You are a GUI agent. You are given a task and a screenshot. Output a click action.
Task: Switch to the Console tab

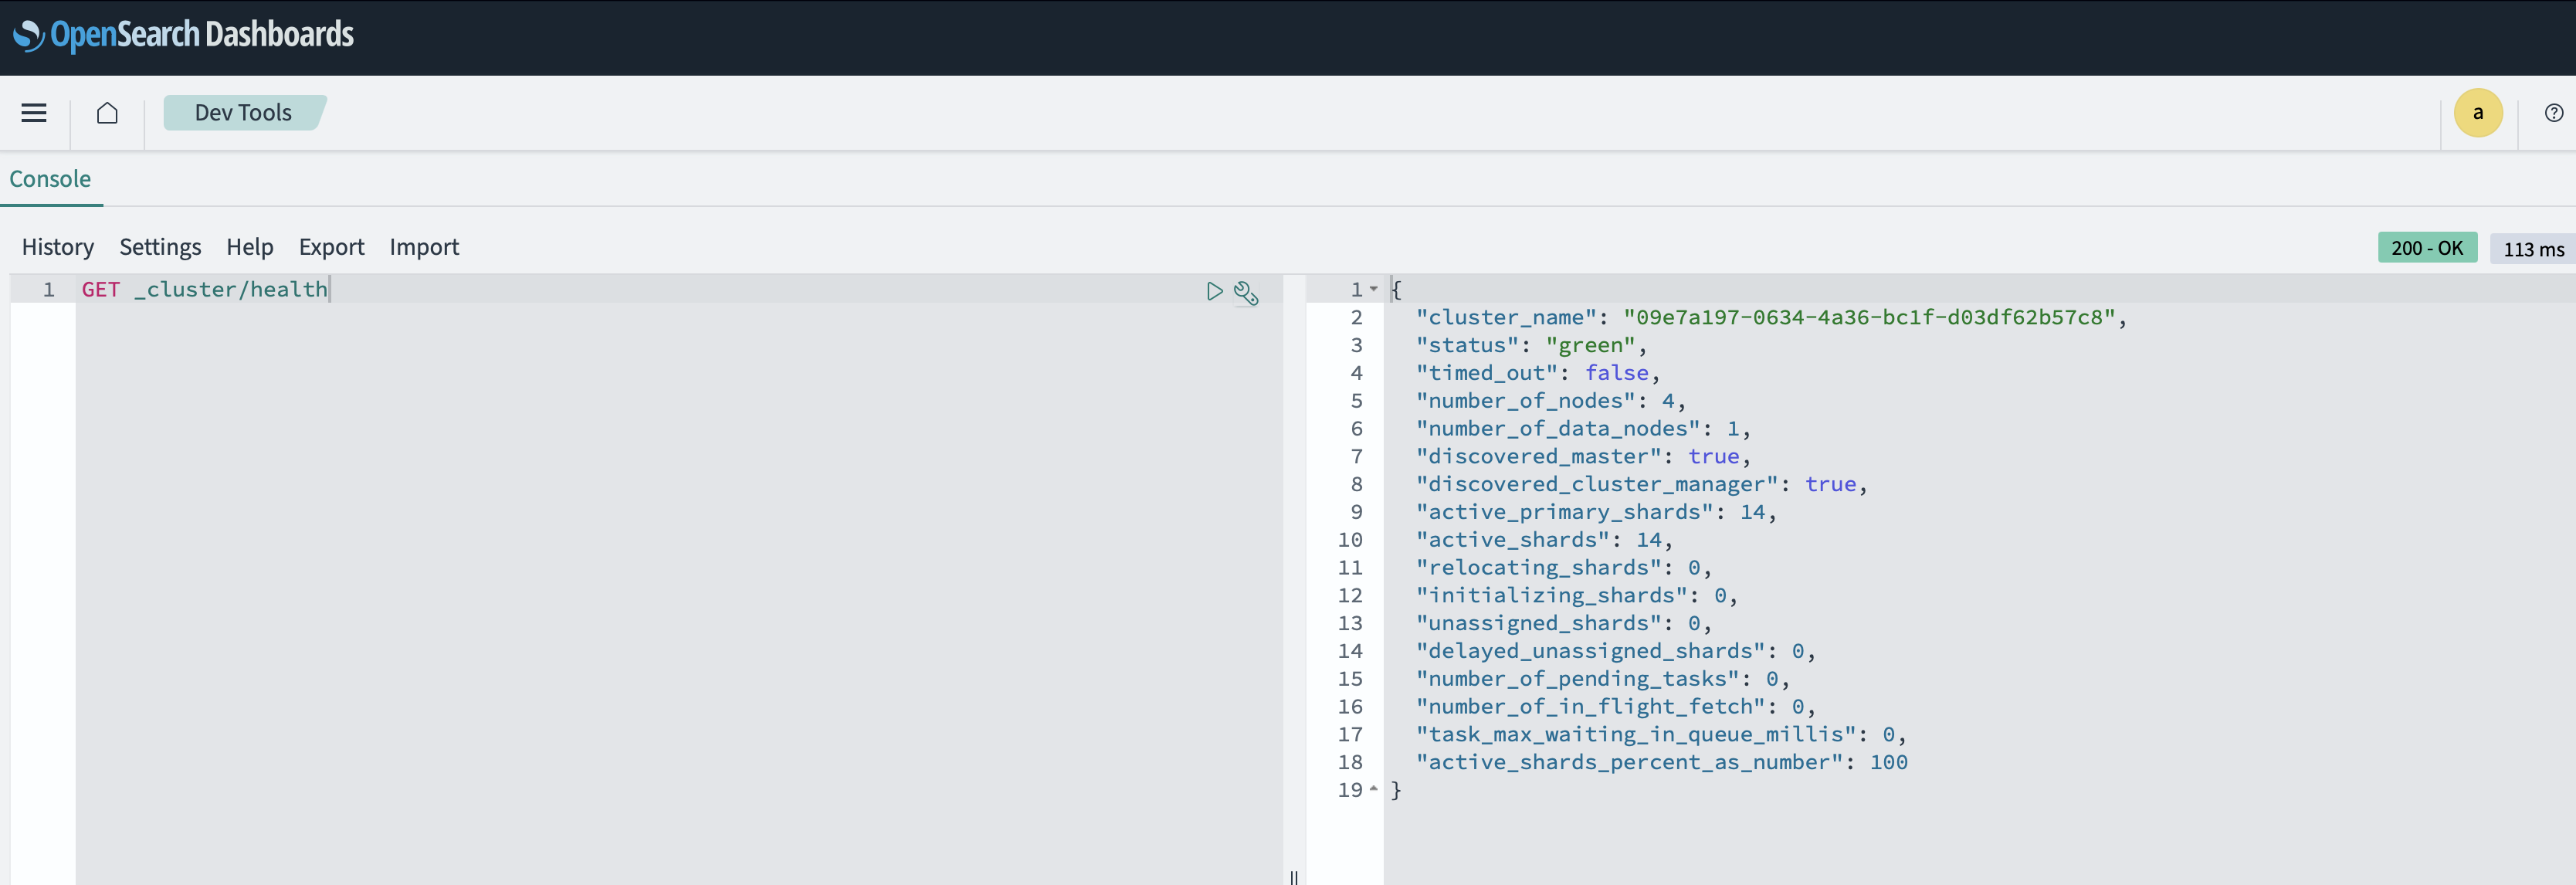[51, 179]
